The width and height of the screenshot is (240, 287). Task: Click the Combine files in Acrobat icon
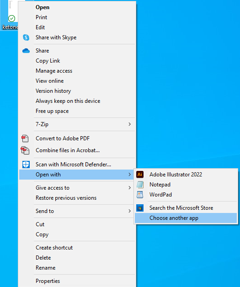pos(25,150)
